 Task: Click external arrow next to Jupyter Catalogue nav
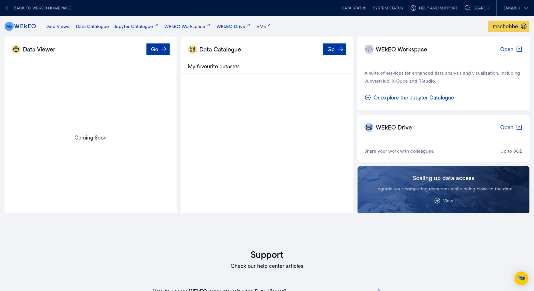pyautogui.click(x=156, y=25)
